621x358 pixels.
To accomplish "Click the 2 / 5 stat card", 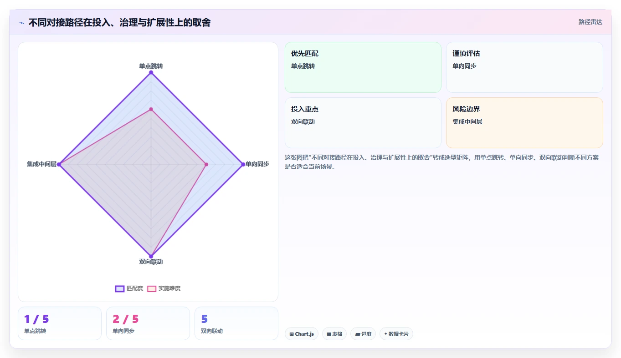I will pyautogui.click(x=148, y=323).
